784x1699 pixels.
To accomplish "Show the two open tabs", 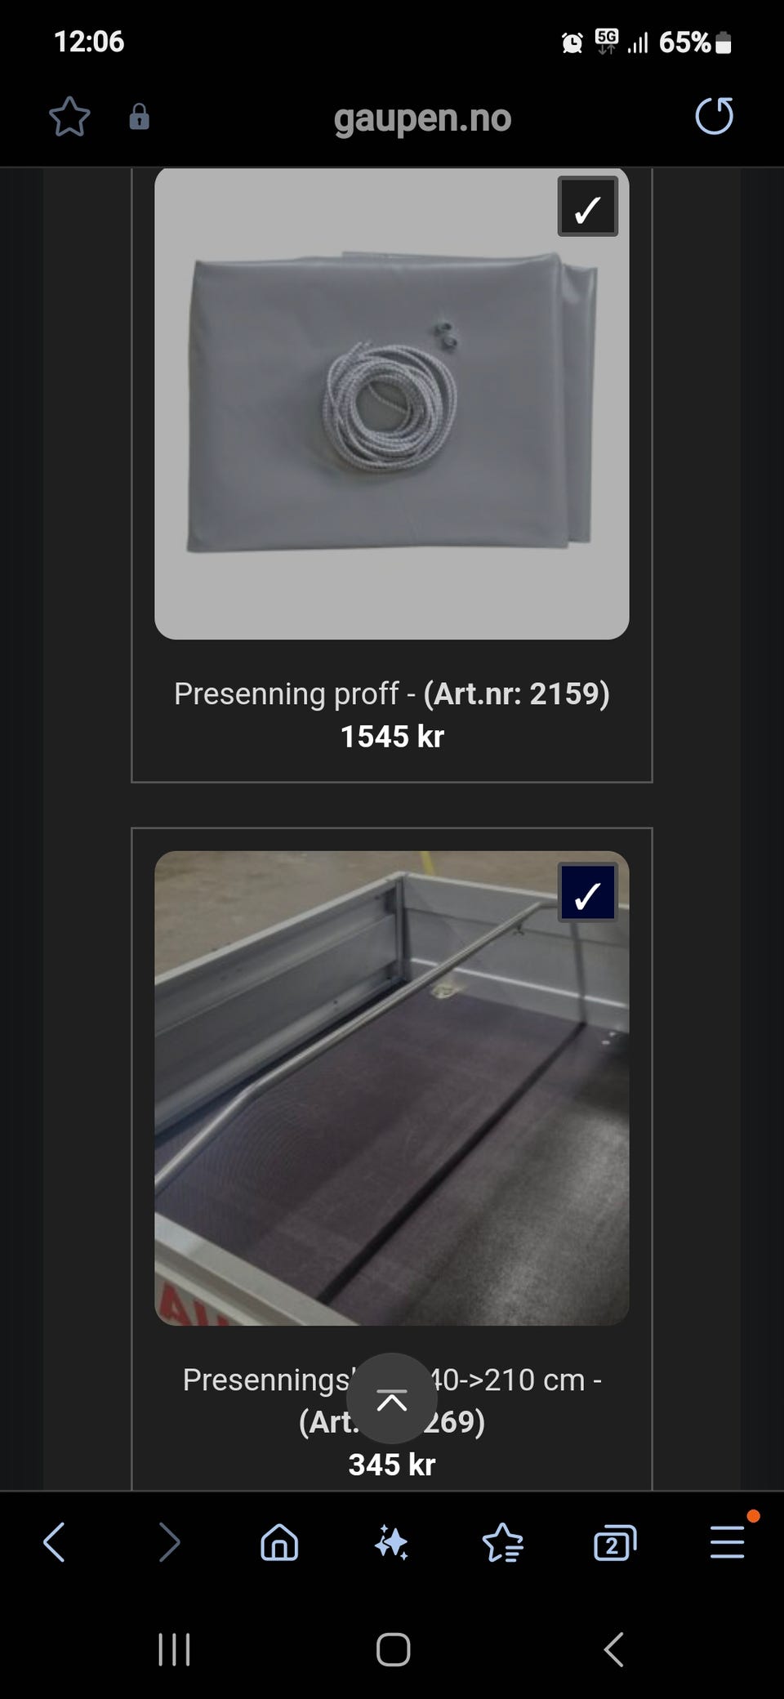I will tap(615, 1542).
